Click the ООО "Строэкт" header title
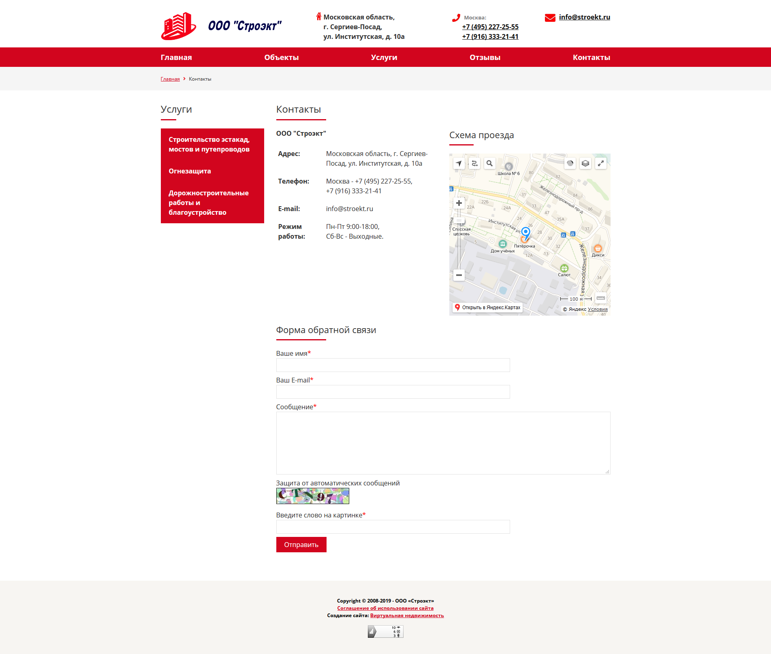 point(245,26)
